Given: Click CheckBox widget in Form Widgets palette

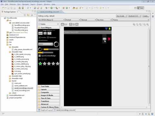Looking at the screenshot, I should [42, 37].
